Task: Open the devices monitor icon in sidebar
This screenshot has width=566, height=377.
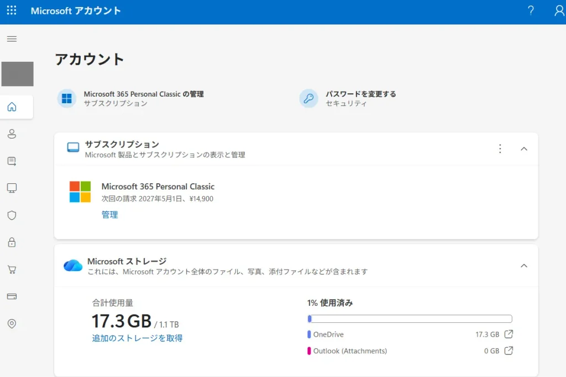Action: point(12,188)
